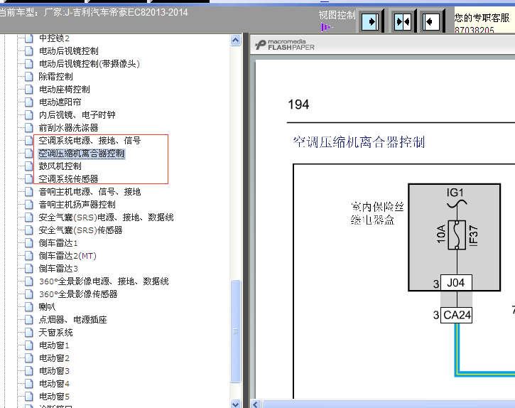
Task: Click the tree panel scroll-up arrow
Action: 236,40
